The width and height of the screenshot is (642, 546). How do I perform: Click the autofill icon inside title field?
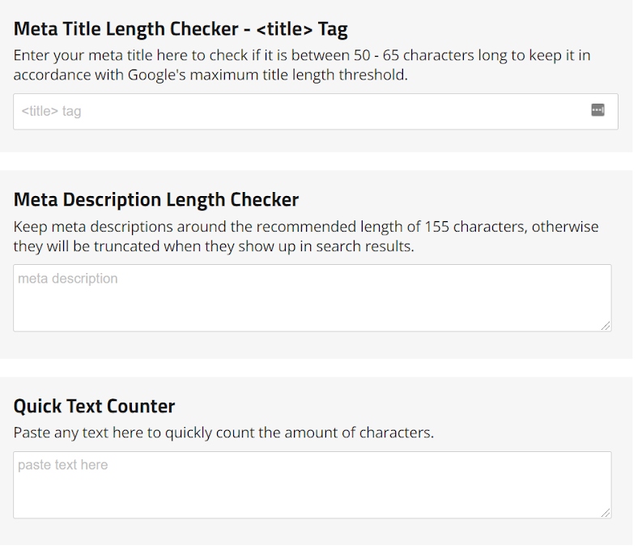[x=597, y=110]
